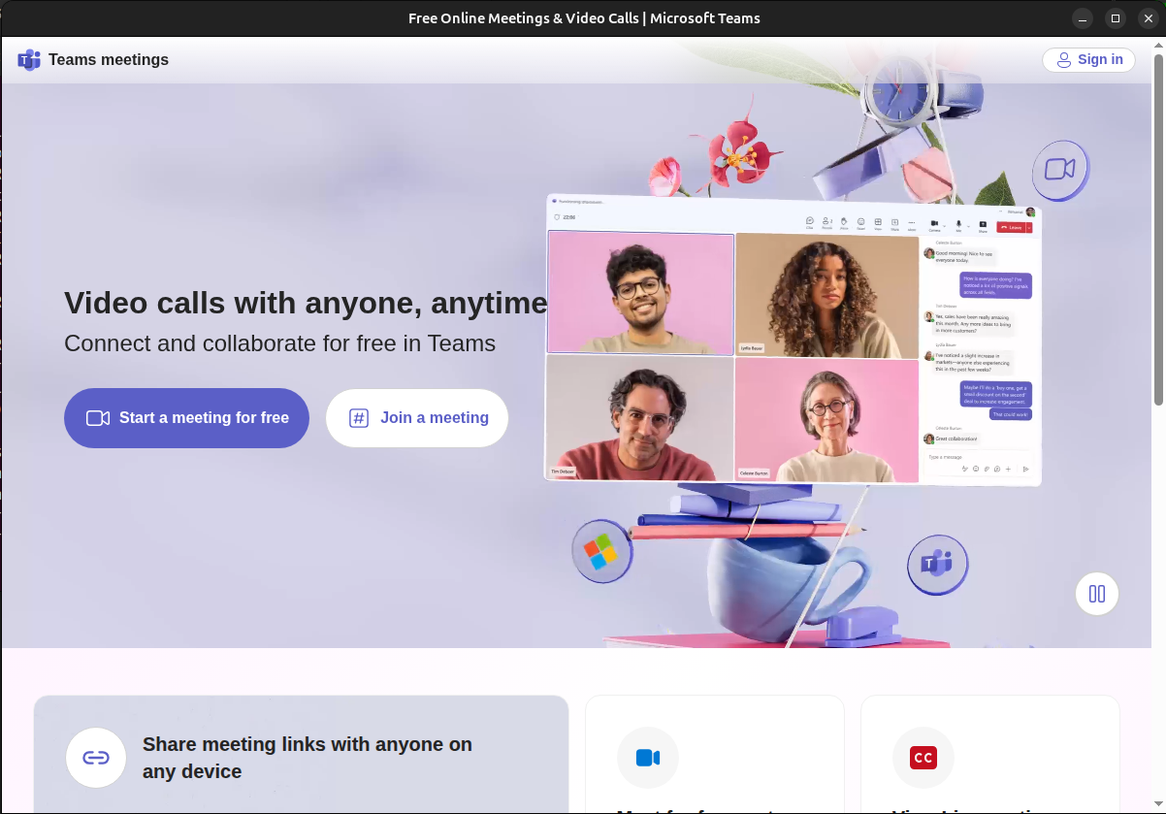Click the Share screen icon
Screen dimensions: 1166x814
pyautogui.click(x=983, y=223)
